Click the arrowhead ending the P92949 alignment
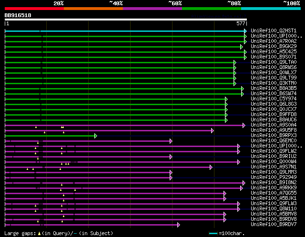Image resolution: width=305 pixels, height=237 pixels. pyautogui.click(x=171, y=178)
